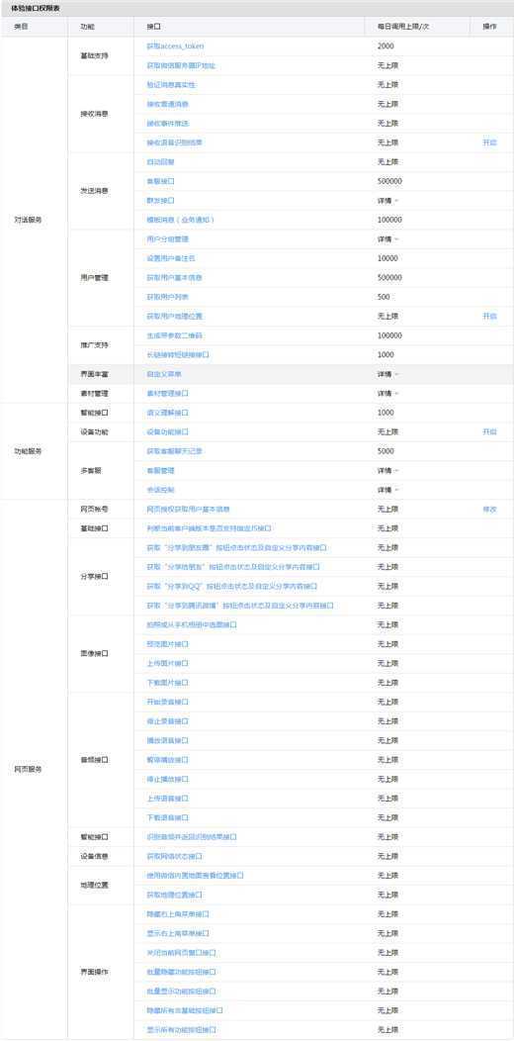Open the 获取网络状态接口 link
This screenshot has width=515, height=1041.
pos(174,856)
